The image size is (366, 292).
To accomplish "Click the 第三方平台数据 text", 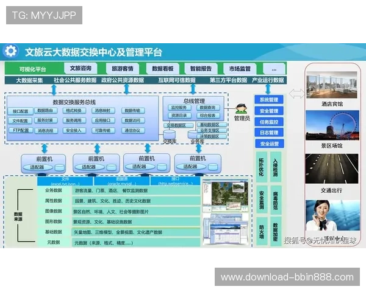I will click(x=228, y=80).
